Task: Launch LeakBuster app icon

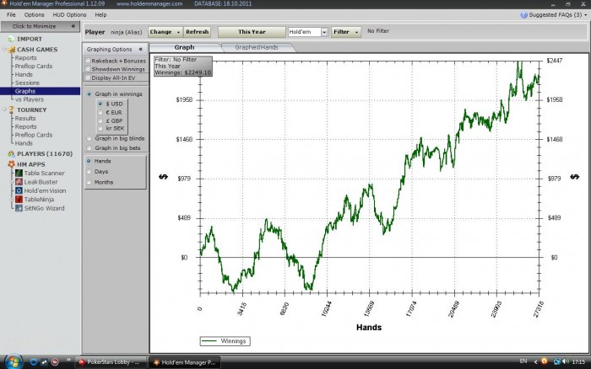Action: (x=19, y=182)
